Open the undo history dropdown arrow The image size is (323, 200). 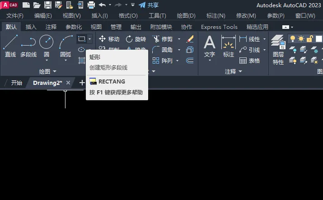(x=110, y=5)
